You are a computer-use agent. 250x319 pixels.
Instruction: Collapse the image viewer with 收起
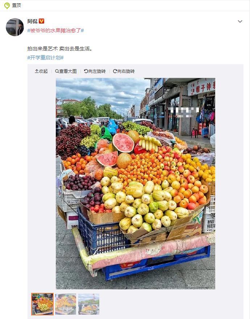pos(41,71)
